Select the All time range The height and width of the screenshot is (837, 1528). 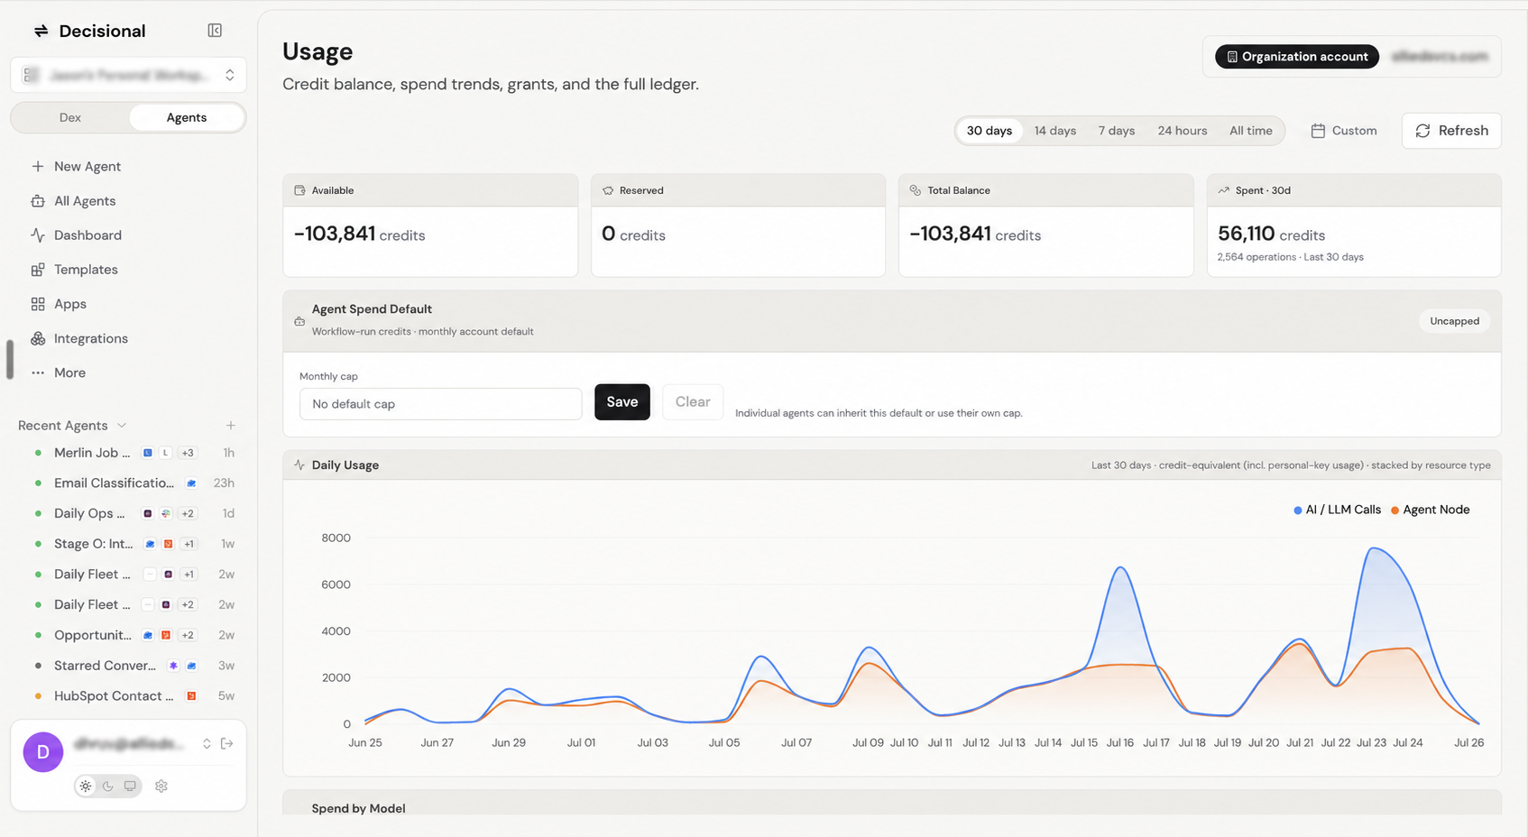[x=1251, y=131]
